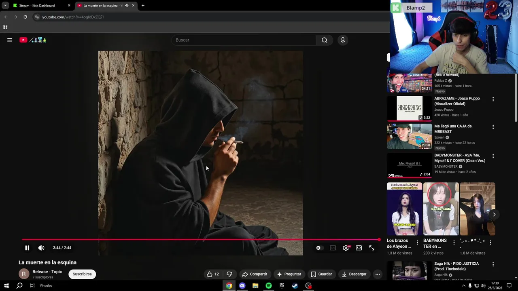This screenshot has height=291, width=518.
Task: Open the Me, Myself & I thumbnail
Action: [410, 165]
